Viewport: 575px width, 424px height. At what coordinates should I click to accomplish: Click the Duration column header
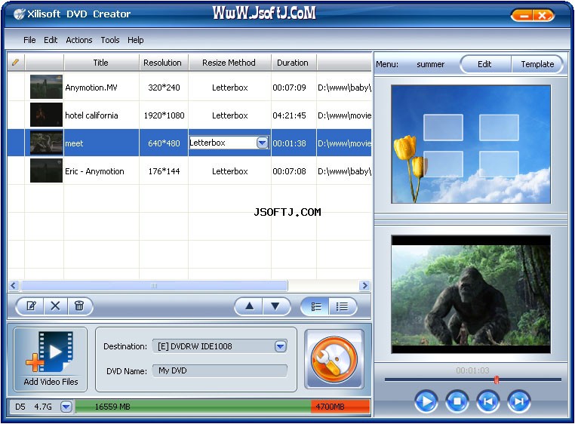(x=294, y=63)
